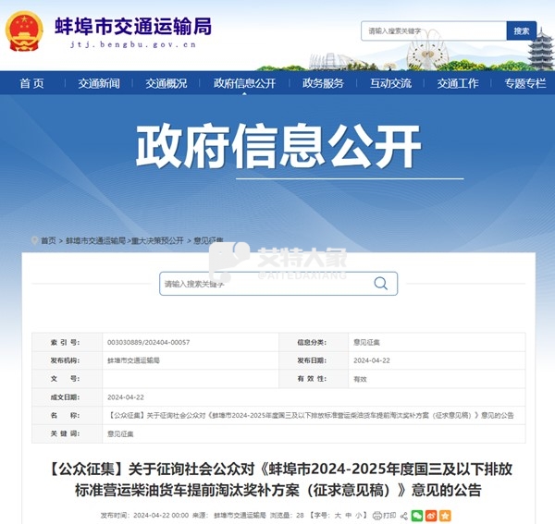Screen dimensions: 555x524
Task: Set font size to large (大)
Action: pos(339,515)
